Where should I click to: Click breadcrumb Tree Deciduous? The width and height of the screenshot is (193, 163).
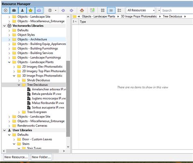tap(172, 17)
